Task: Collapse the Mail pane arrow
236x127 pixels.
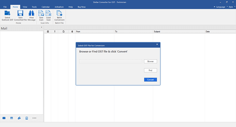Action: [41, 27]
